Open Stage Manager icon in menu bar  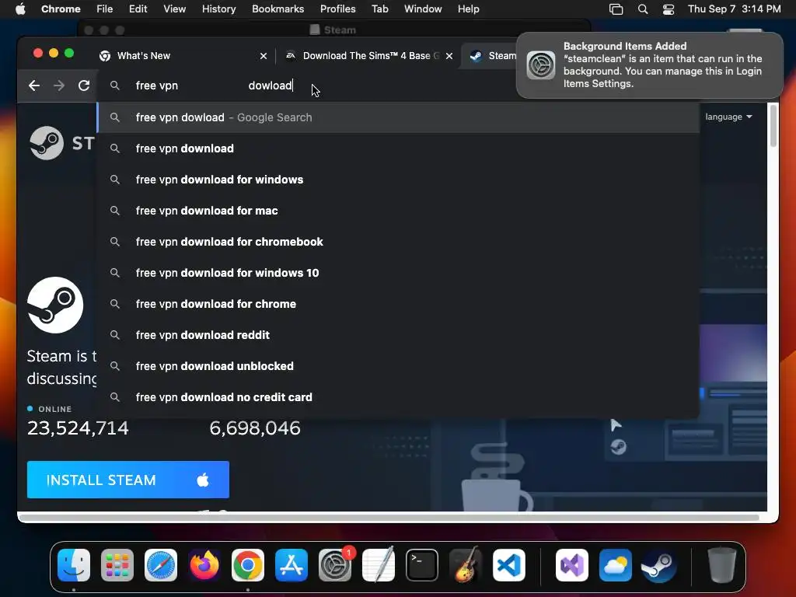616,9
